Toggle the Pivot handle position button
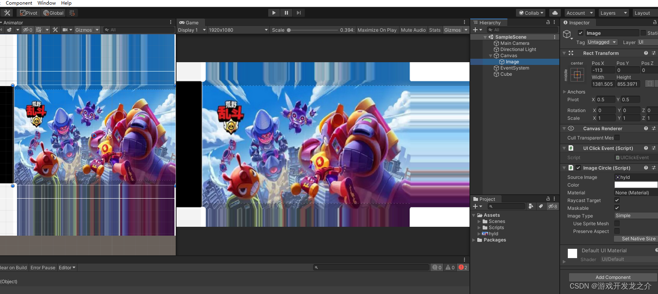The width and height of the screenshot is (658, 294). 29,13
